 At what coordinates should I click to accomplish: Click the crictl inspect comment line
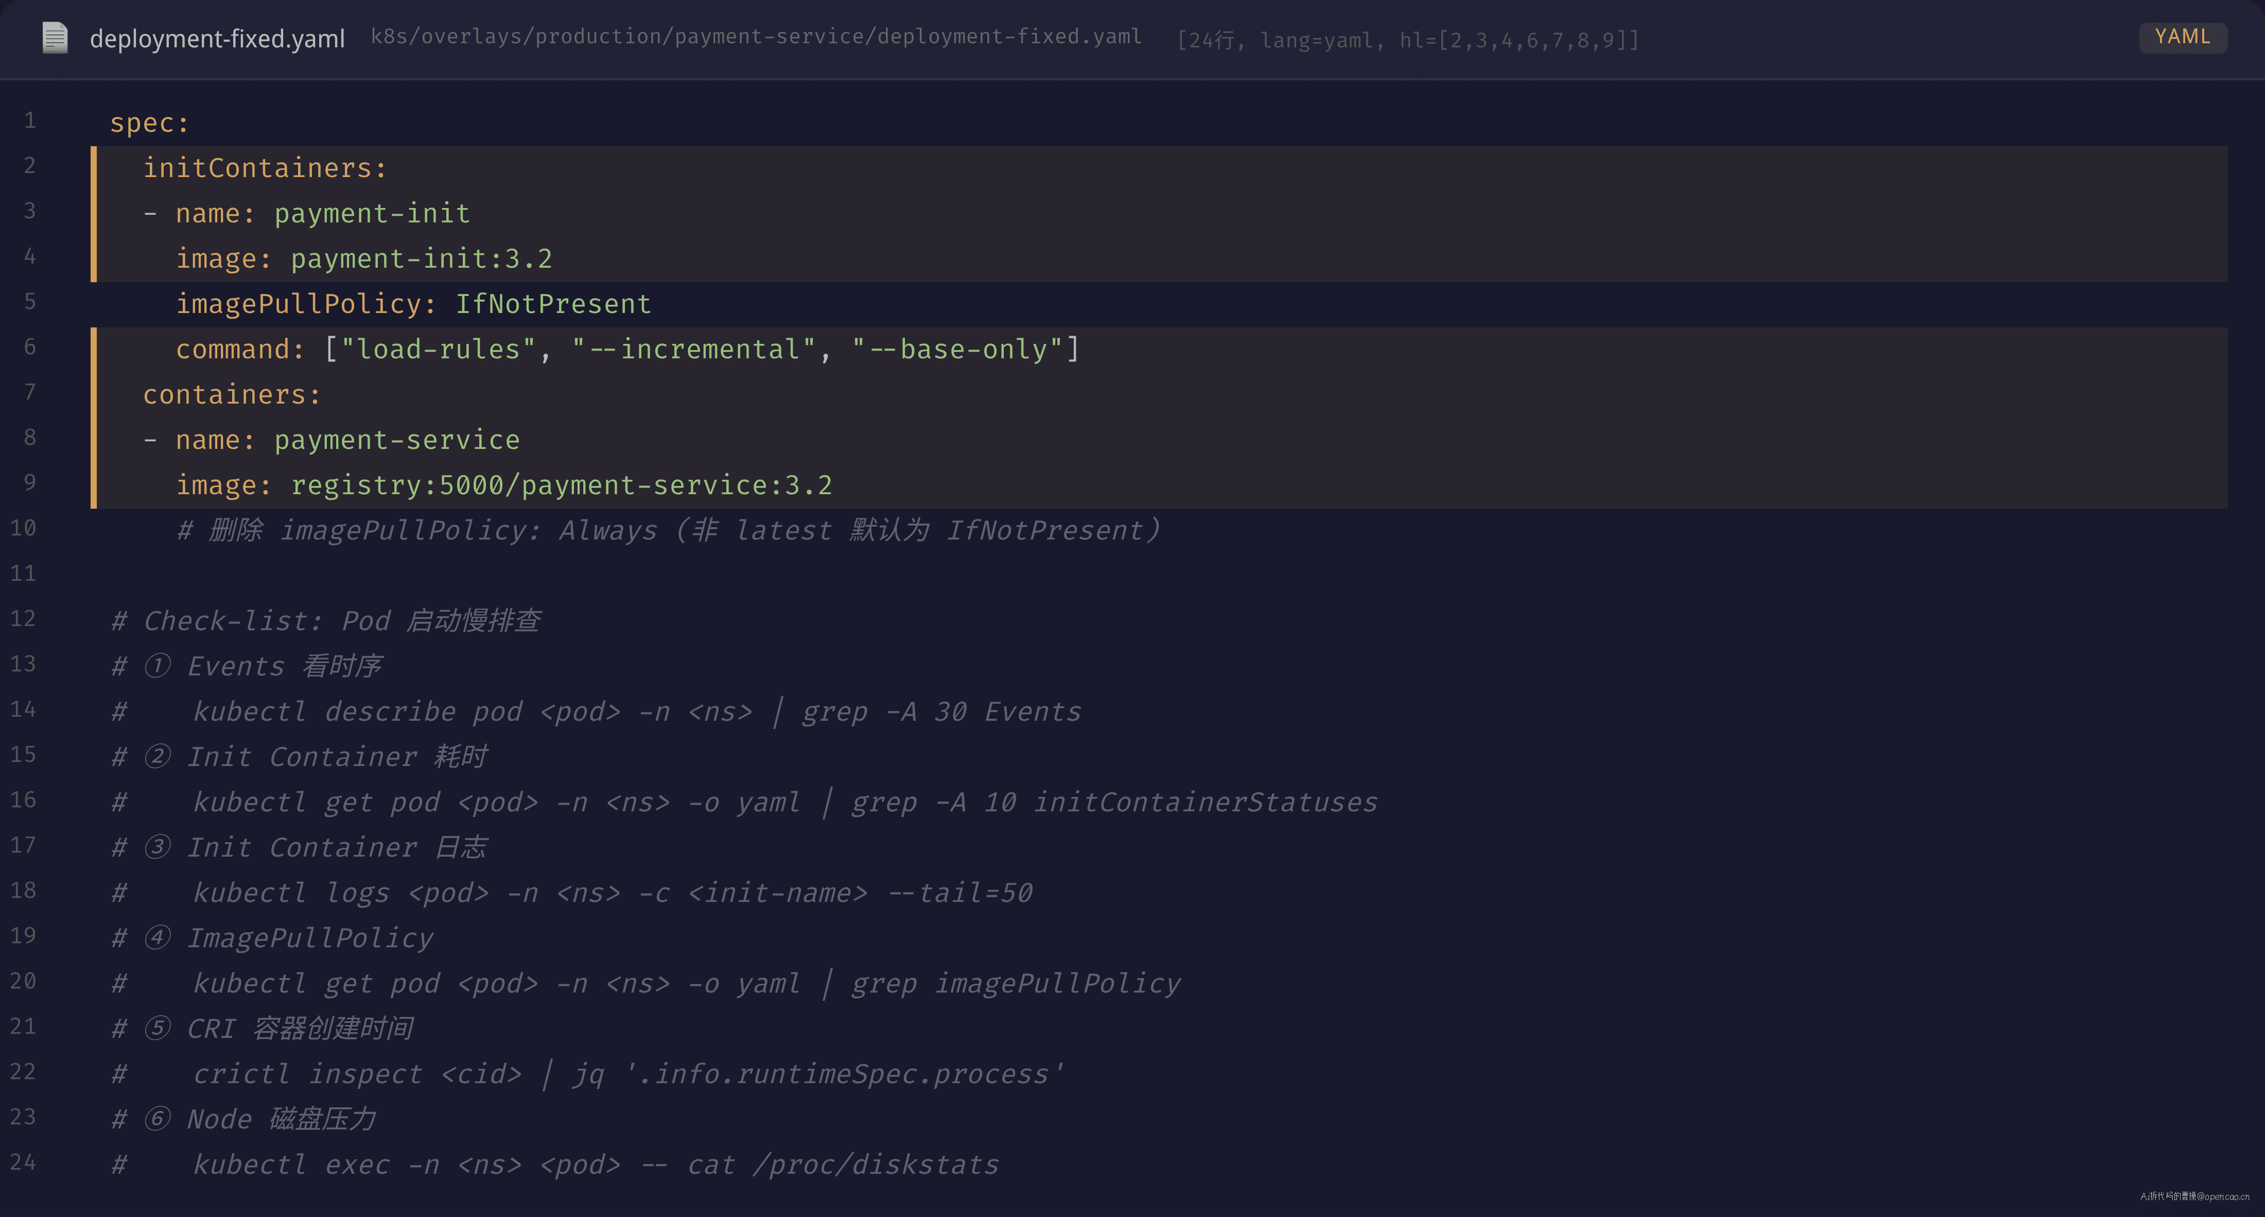[587, 1074]
